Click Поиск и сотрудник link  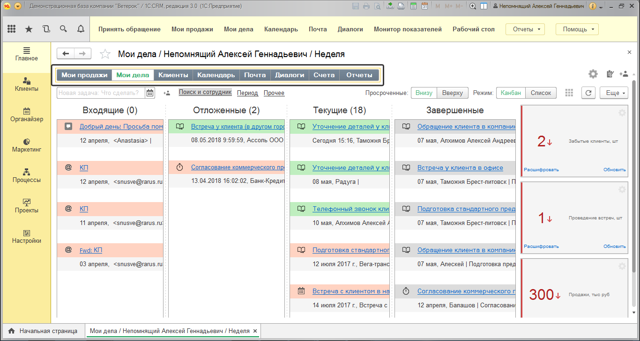tap(205, 93)
